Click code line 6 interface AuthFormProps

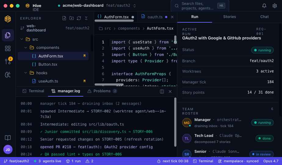pos(141,74)
